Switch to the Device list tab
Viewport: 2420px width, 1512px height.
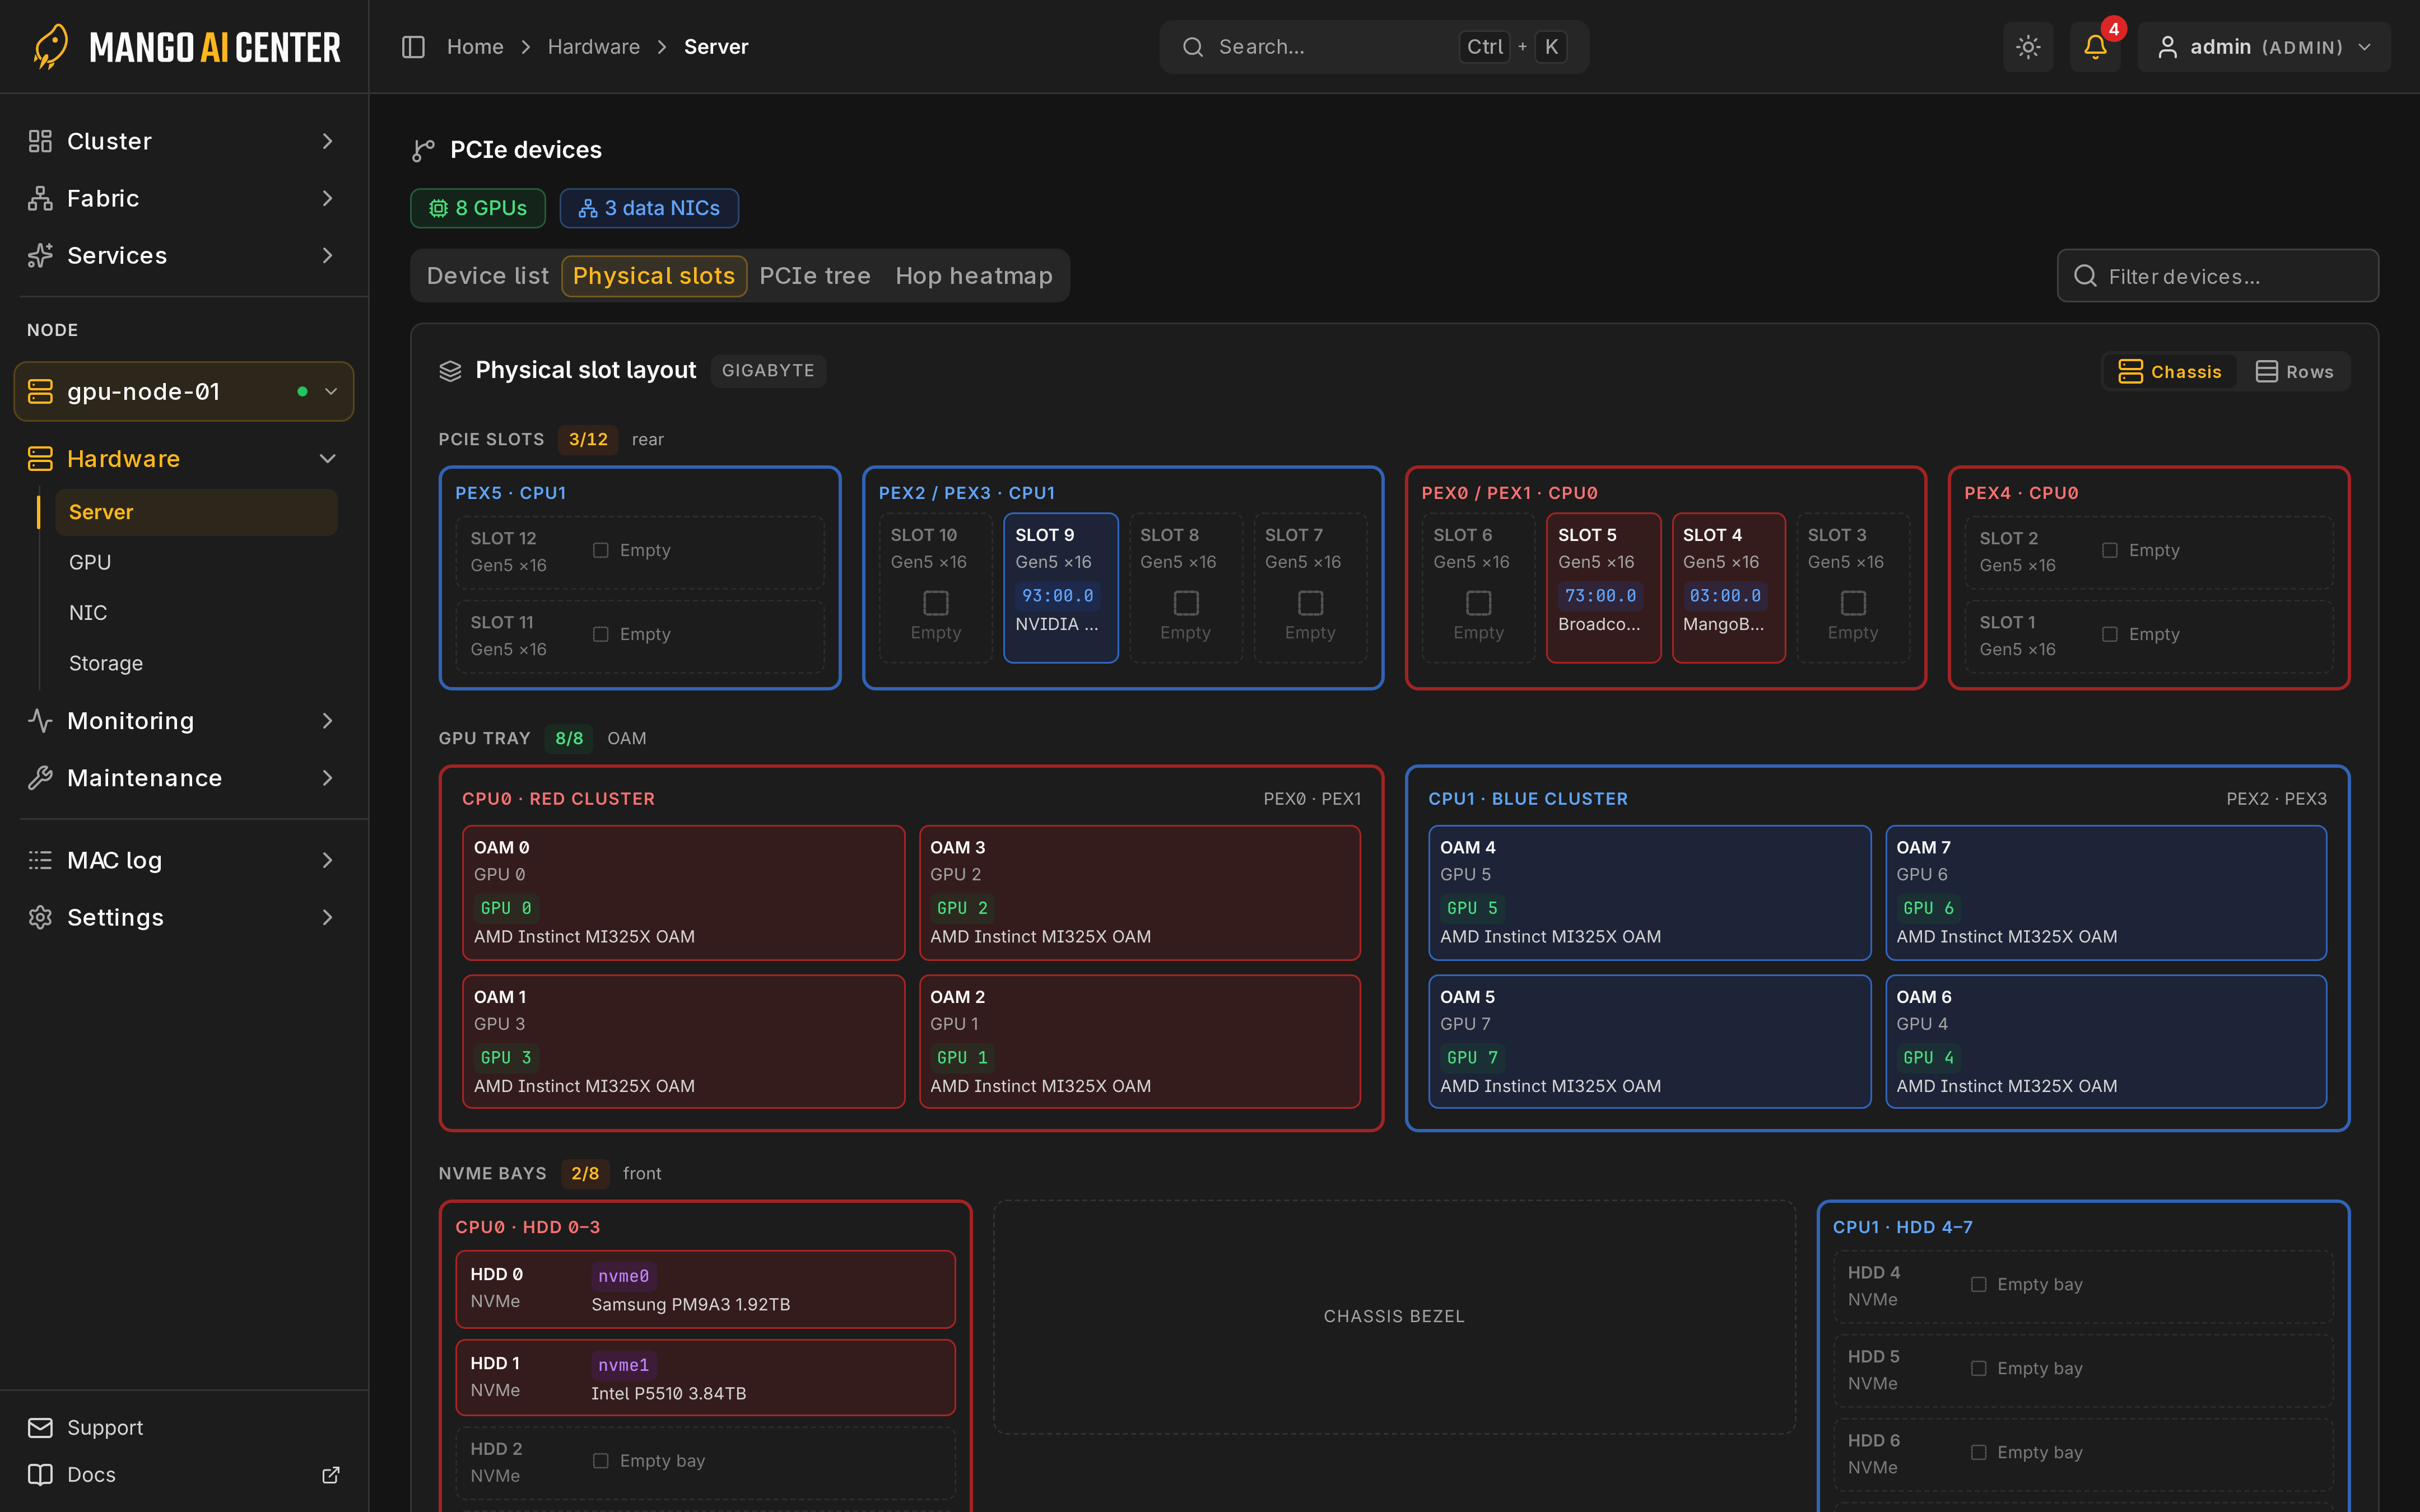tap(488, 276)
